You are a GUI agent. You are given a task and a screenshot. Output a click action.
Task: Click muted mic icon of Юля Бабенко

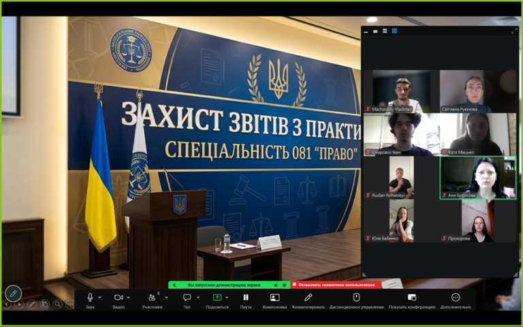click(x=368, y=238)
